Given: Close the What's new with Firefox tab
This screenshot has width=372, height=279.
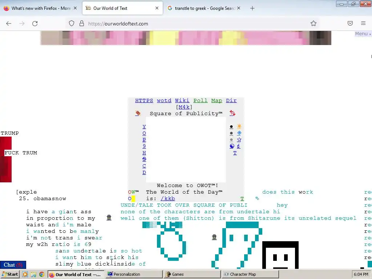Looking at the screenshot, I should (x=75, y=8).
